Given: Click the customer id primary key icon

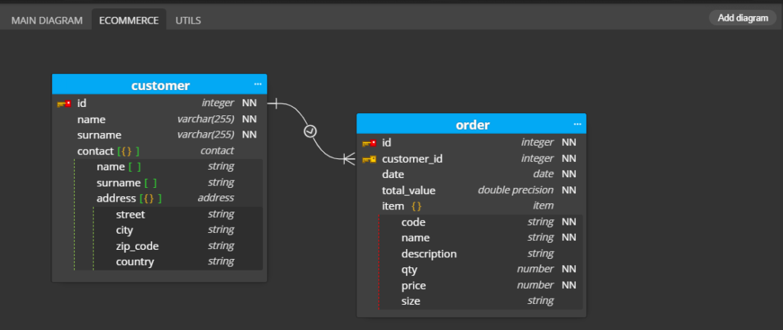Looking at the screenshot, I should click(64, 104).
